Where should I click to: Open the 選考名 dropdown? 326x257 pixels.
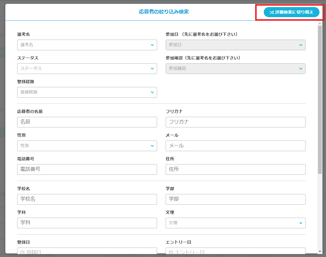click(x=87, y=45)
